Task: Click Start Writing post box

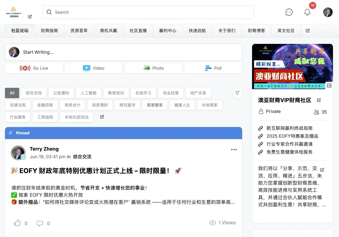Action: tap(123, 52)
